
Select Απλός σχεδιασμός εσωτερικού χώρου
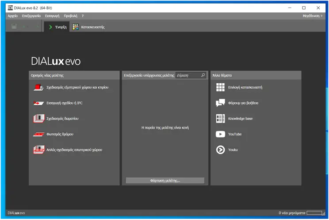click(x=74, y=150)
